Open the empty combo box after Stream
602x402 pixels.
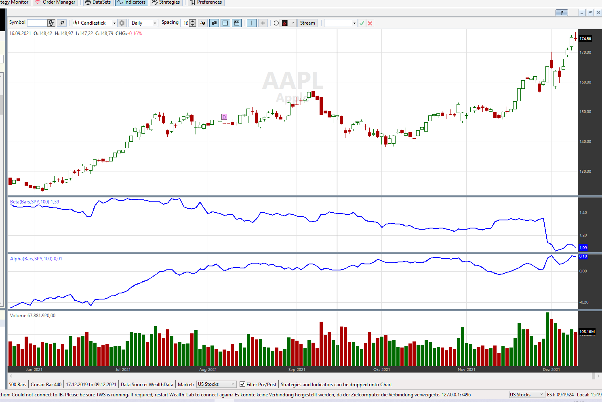point(341,23)
